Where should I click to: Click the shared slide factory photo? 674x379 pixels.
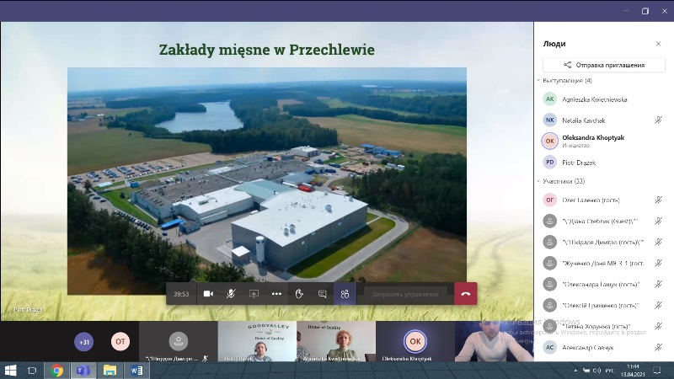[267, 180]
